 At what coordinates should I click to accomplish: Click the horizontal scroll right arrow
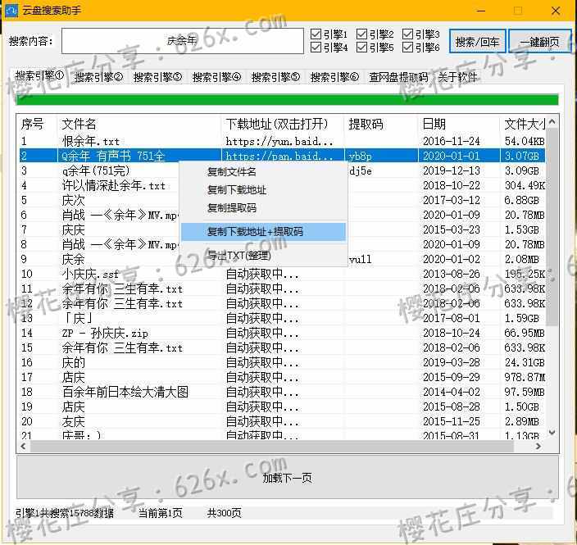point(538,447)
